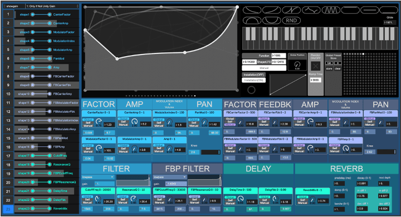The image size is (401, 217).
Task: Click the round circle indicator below Installation
Action: tap(251, 90)
